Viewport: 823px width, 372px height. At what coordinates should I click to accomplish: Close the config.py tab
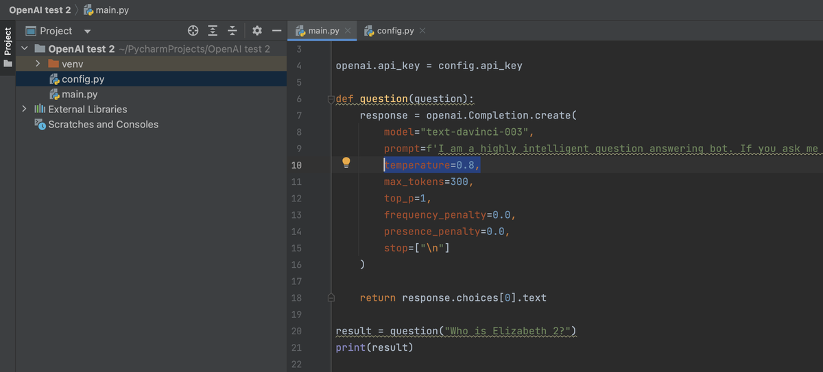click(x=422, y=32)
